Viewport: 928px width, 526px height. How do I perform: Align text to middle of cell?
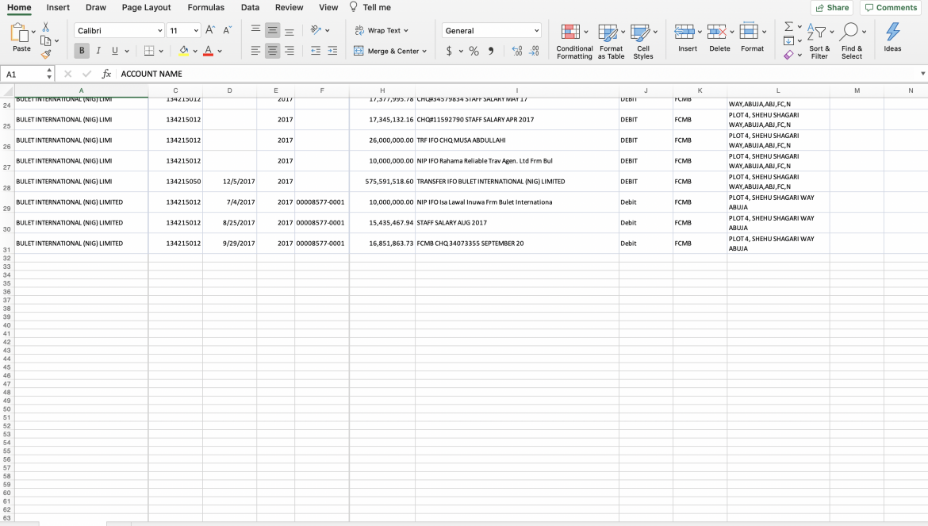point(272,30)
